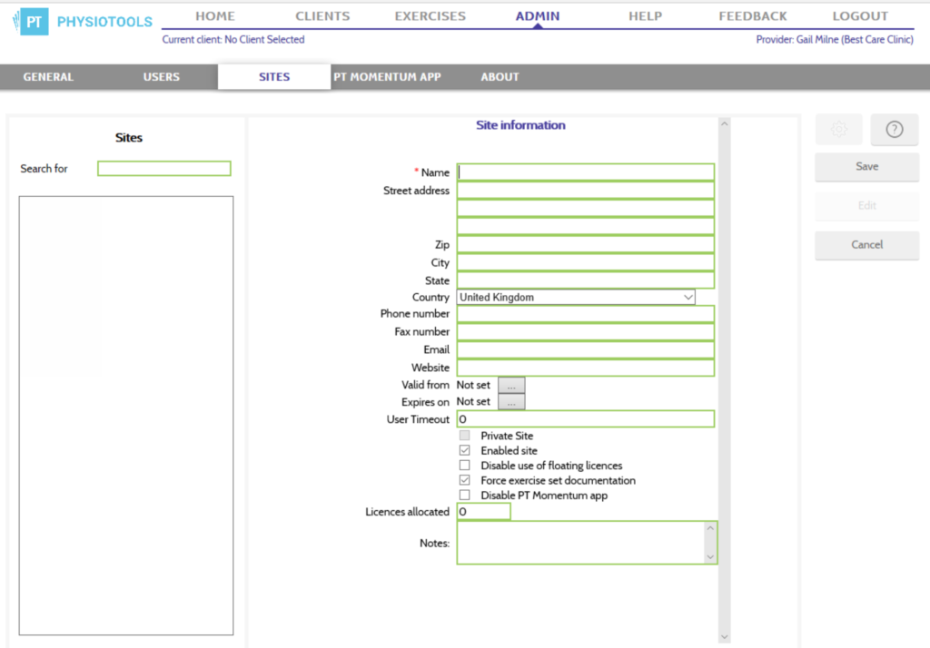
Task: Open the PT MOMENTUM APP tab
Action: [387, 77]
